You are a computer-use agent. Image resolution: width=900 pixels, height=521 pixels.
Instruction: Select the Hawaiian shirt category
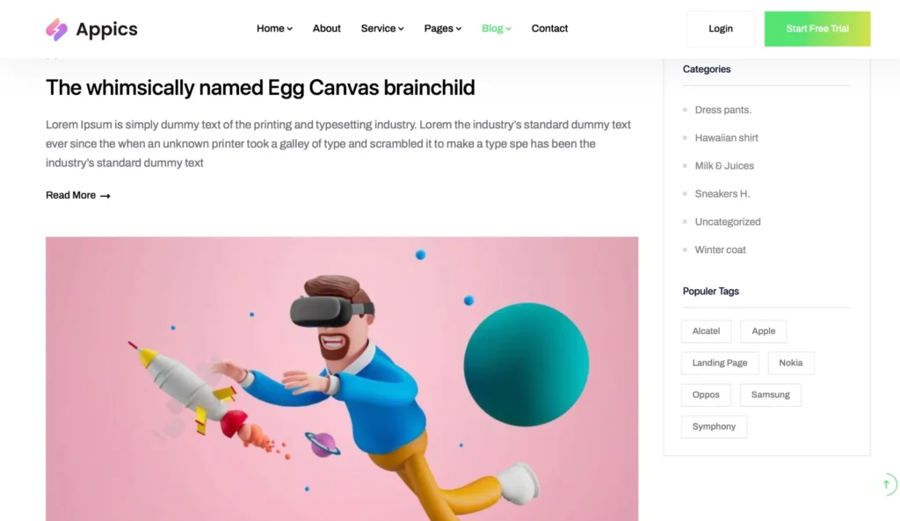tap(726, 138)
